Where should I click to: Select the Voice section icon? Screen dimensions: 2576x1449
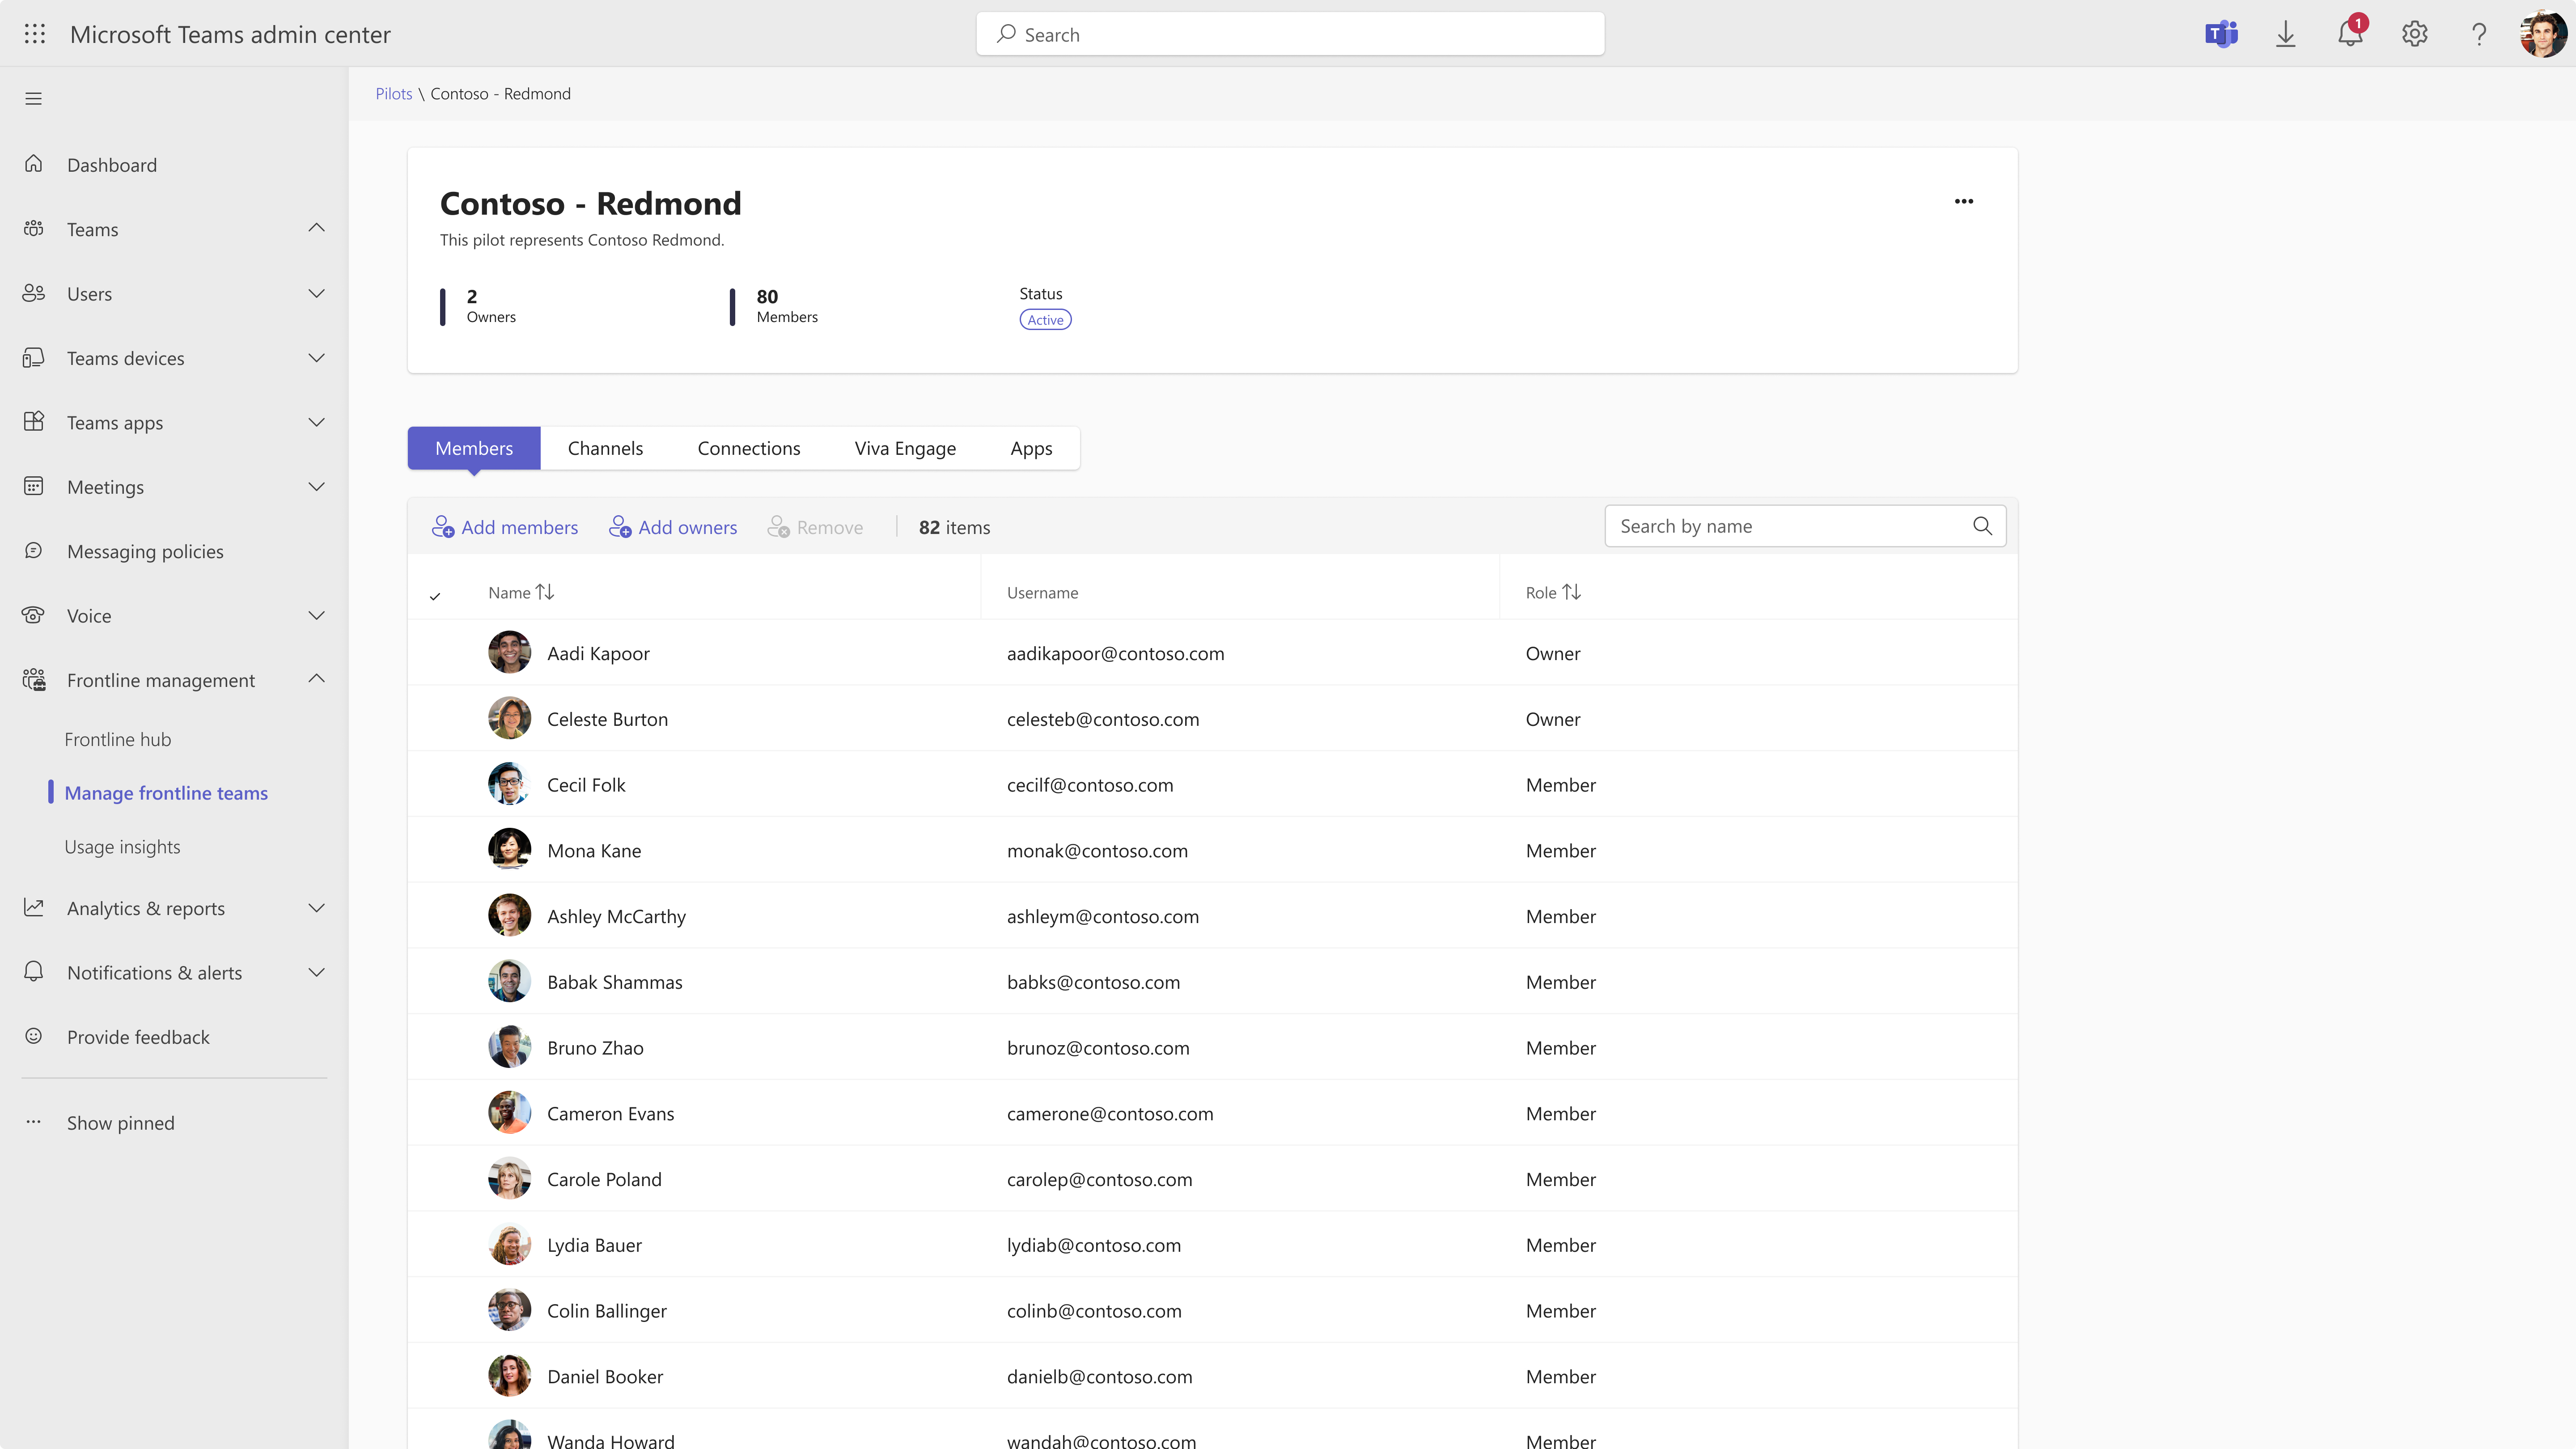[x=34, y=615]
